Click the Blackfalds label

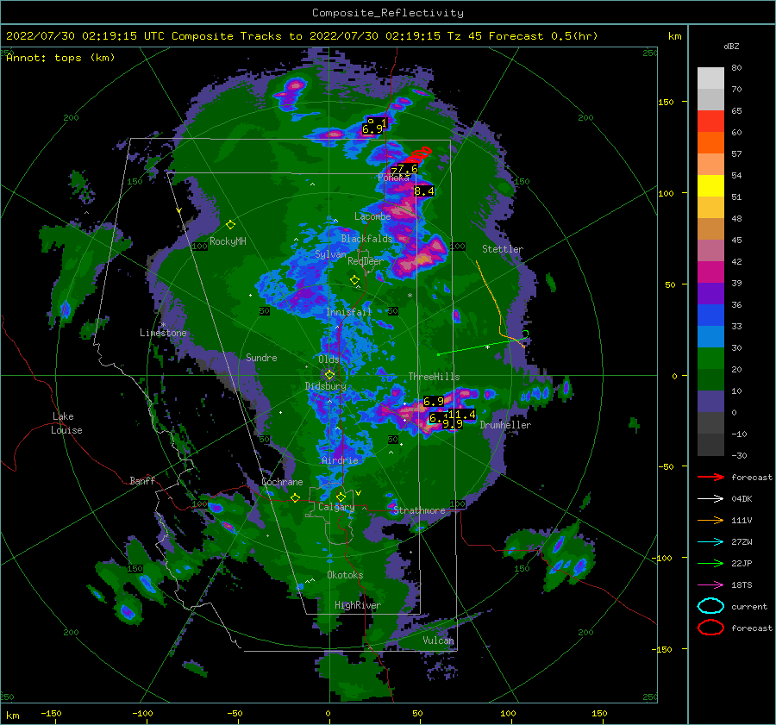(366, 239)
